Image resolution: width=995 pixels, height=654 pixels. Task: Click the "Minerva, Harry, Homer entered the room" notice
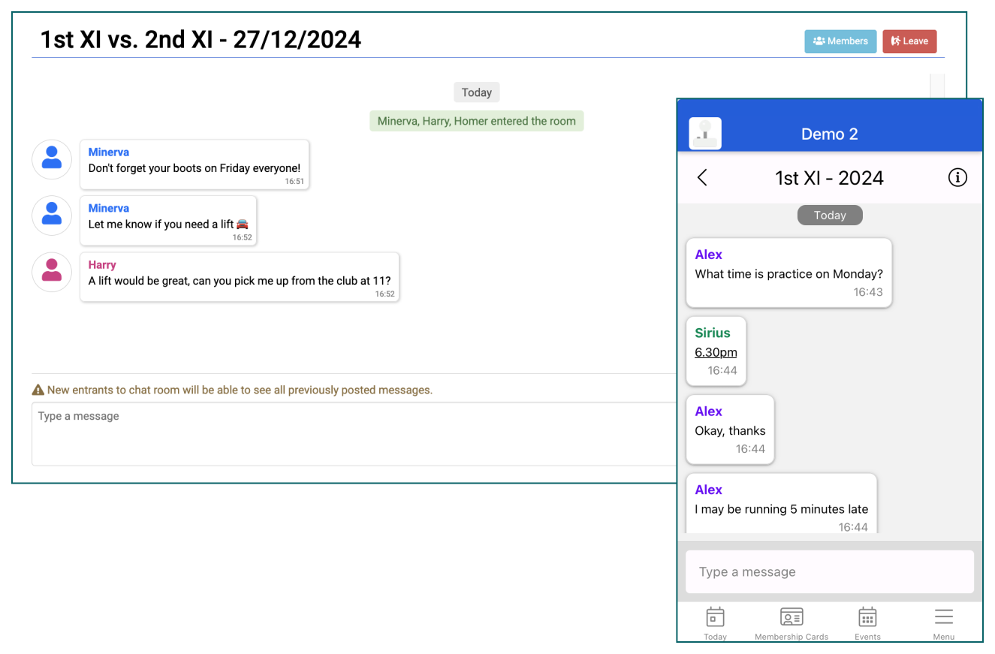click(477, 121)
